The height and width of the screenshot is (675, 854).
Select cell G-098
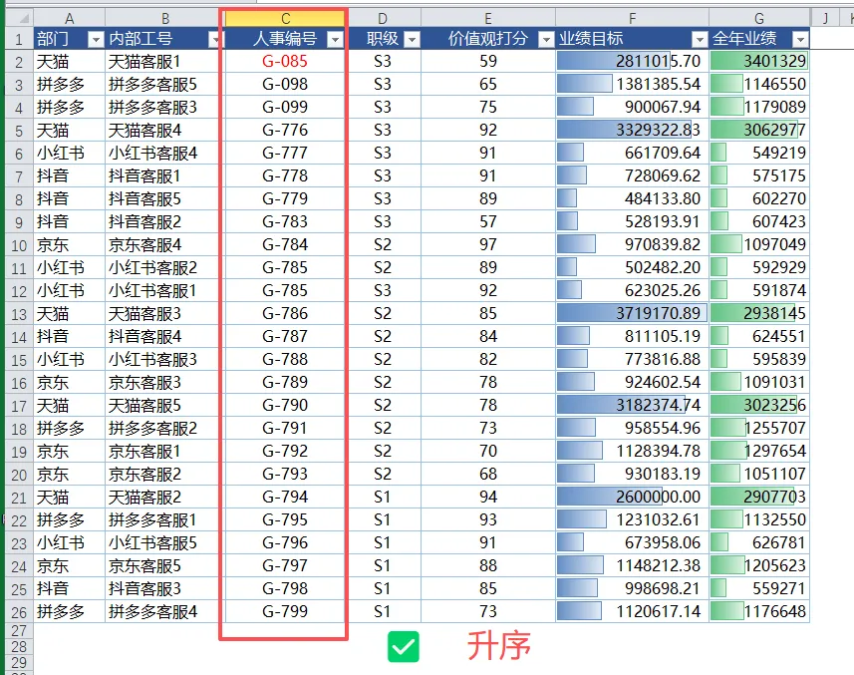[x=285, y=84]
